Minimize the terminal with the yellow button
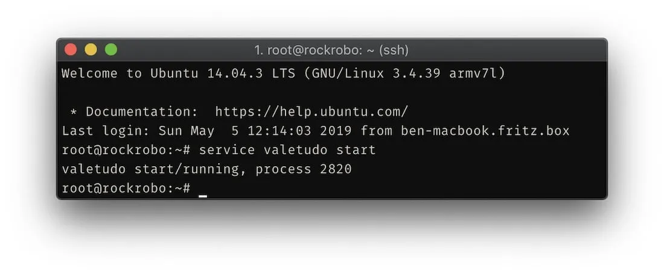 [91, 50]
